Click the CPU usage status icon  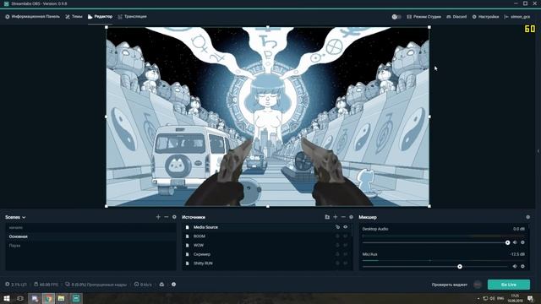pos(8,285)
